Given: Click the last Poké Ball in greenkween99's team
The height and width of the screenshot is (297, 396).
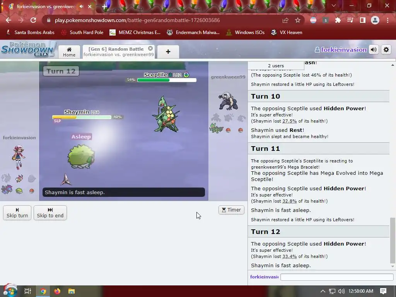Looking at the screenshot, I should [241, 130].
